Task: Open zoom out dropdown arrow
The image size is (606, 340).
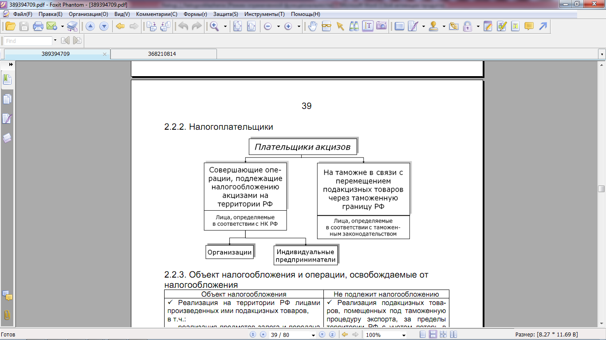Action: 278,26
